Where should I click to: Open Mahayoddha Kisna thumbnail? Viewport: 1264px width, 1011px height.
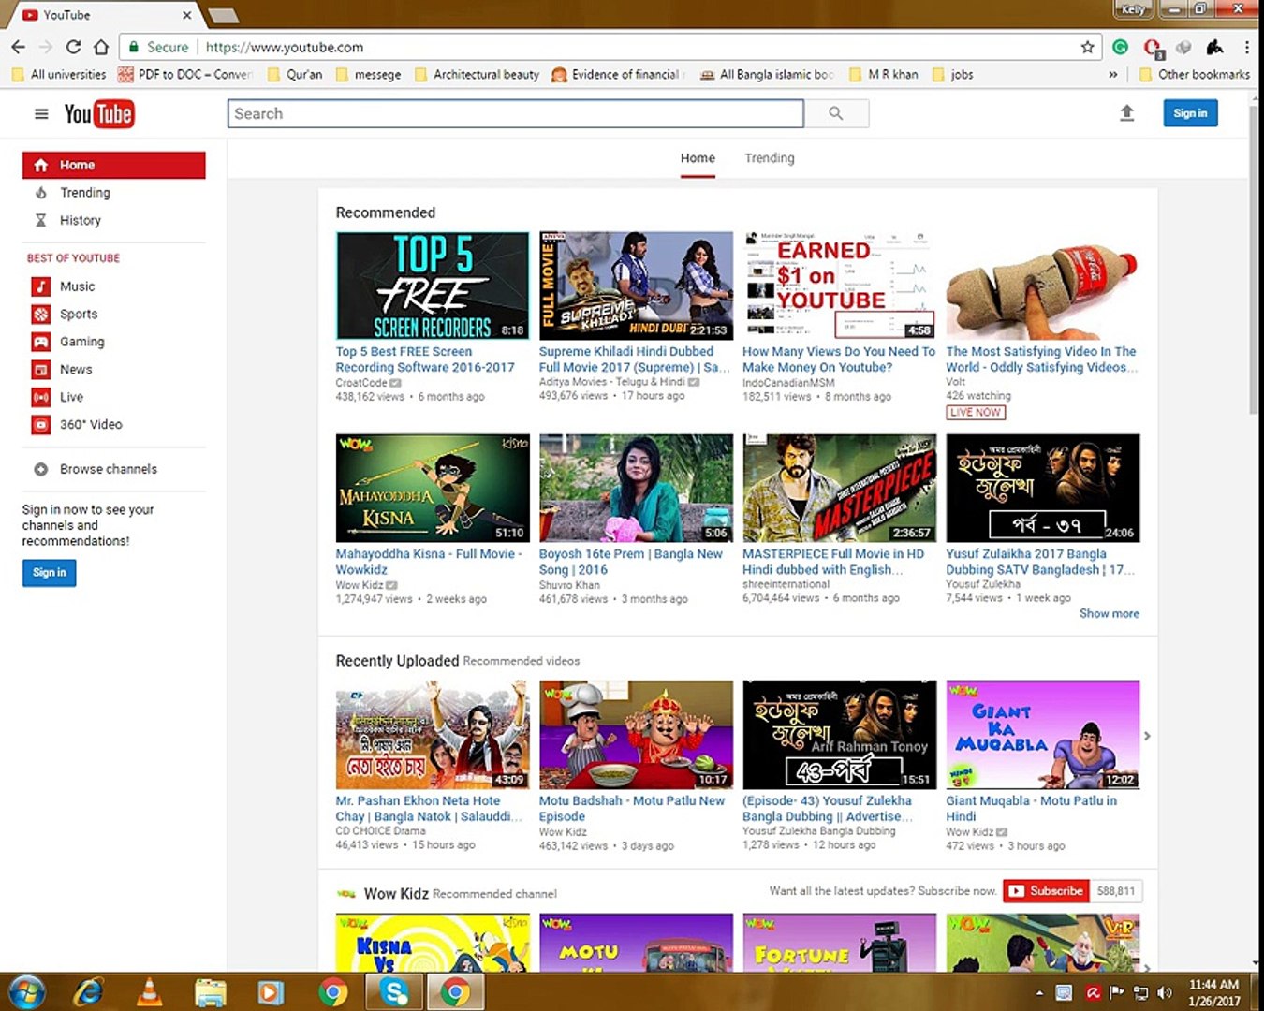point(433,488)
